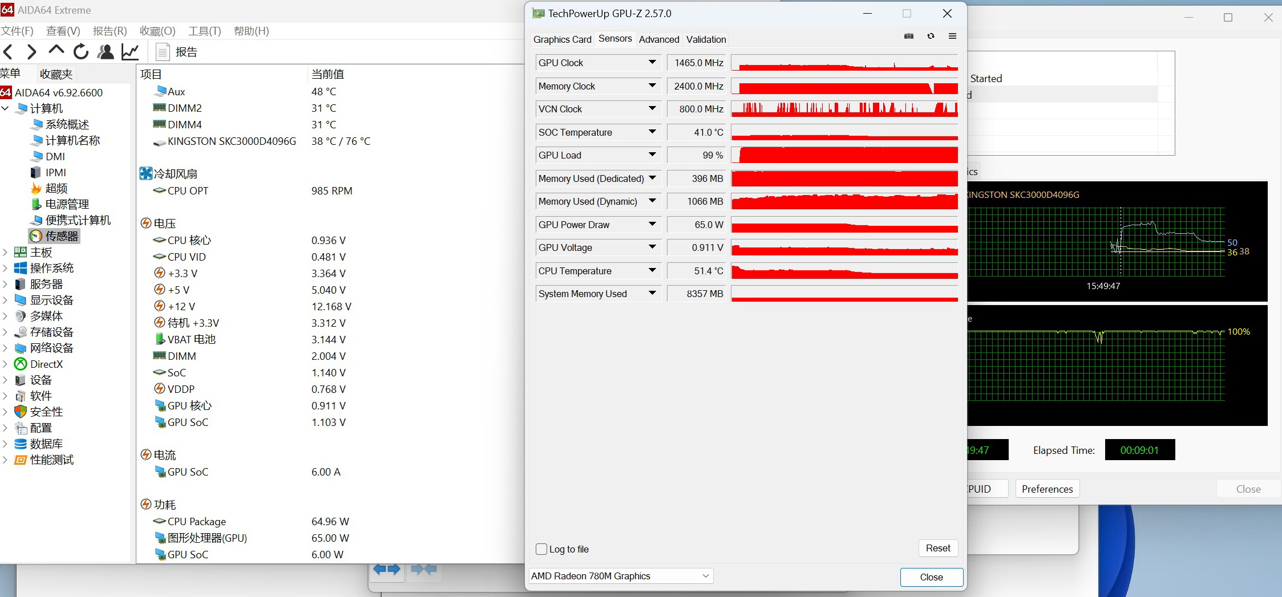Open the user icon in AIDA64 toolbar
This screenshot has height=597, width=1282.
coord(106,52)
